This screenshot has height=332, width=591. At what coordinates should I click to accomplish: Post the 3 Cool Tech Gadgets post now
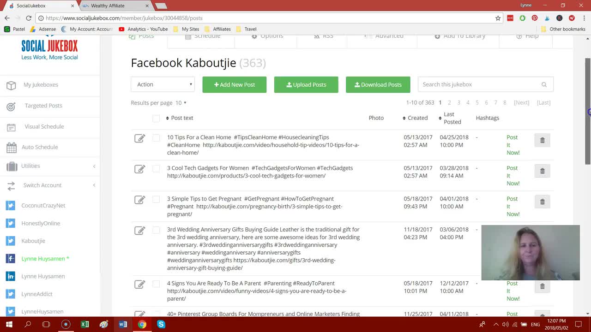click(x=513, y=176)
